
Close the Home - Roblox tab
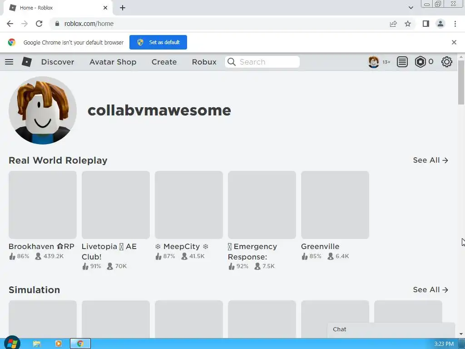(x=105, y=8)
